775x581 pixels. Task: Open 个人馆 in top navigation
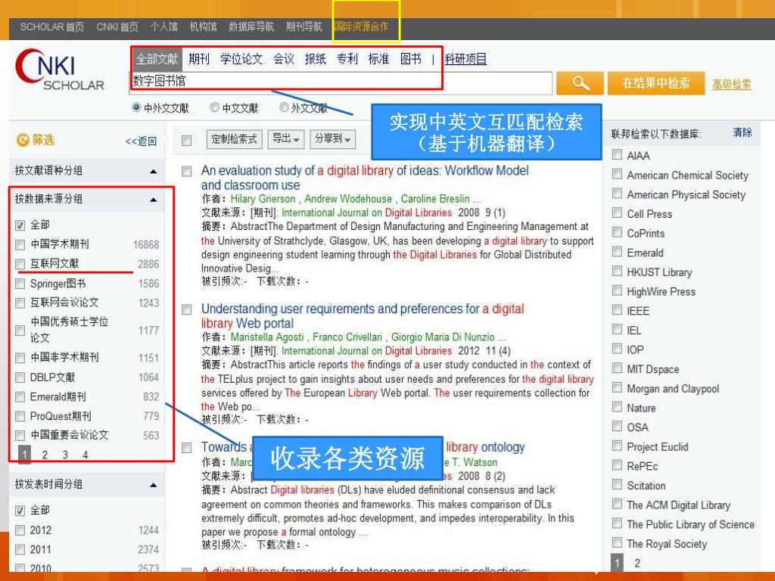pyautogui.click(x=164, y=26)
